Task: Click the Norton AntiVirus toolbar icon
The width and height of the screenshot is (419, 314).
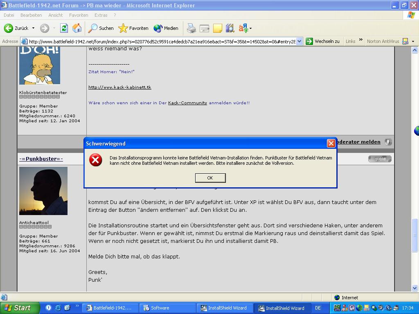Action: click(405, 41)
